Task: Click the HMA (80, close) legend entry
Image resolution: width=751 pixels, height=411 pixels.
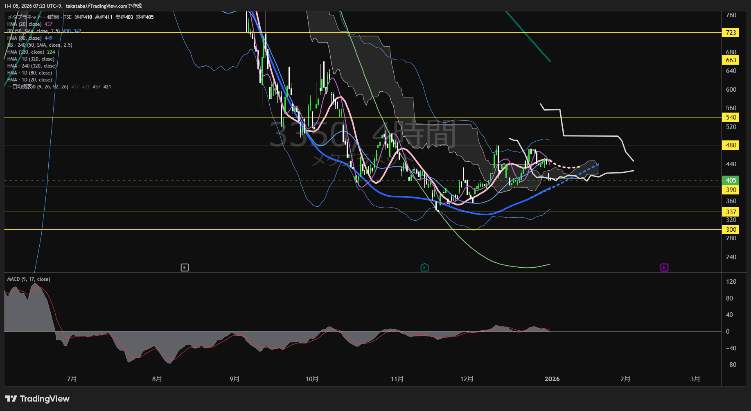Action: pos(25,38)
